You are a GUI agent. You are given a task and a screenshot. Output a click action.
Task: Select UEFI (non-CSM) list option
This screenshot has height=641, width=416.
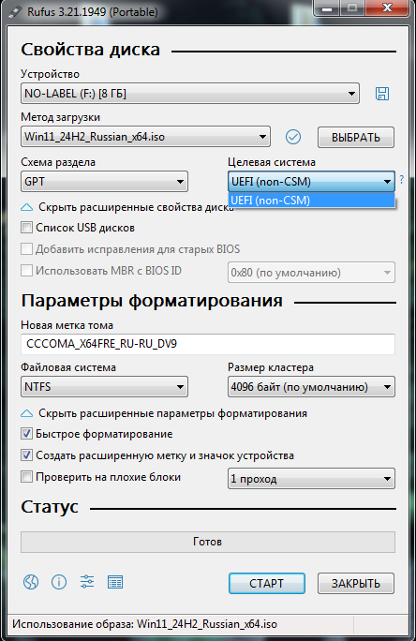tap(312, 201)
